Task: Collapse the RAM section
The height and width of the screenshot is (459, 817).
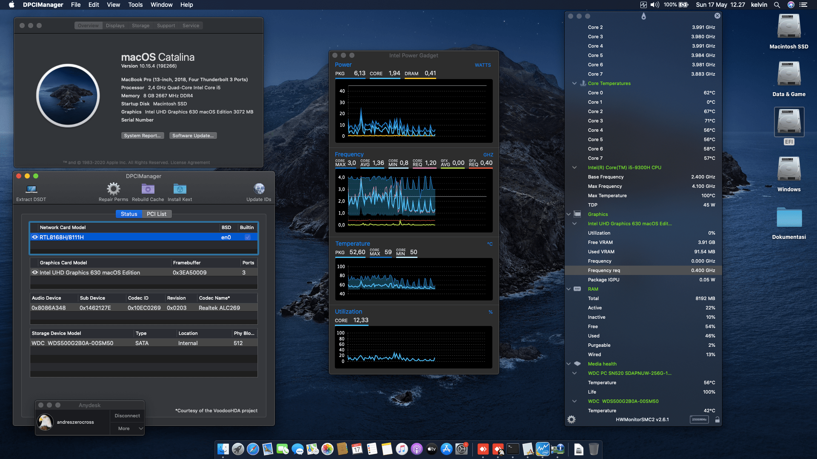Action: click(568, 289)
